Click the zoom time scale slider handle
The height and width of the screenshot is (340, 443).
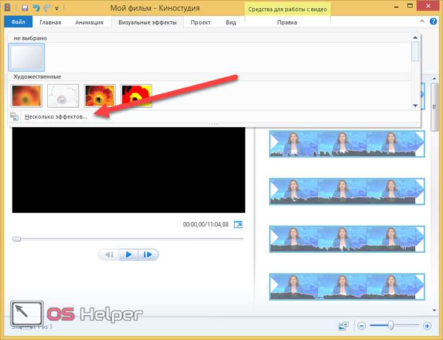coord(391,325)
